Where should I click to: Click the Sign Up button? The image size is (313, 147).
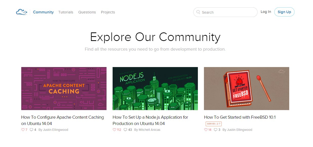(284, 12)
